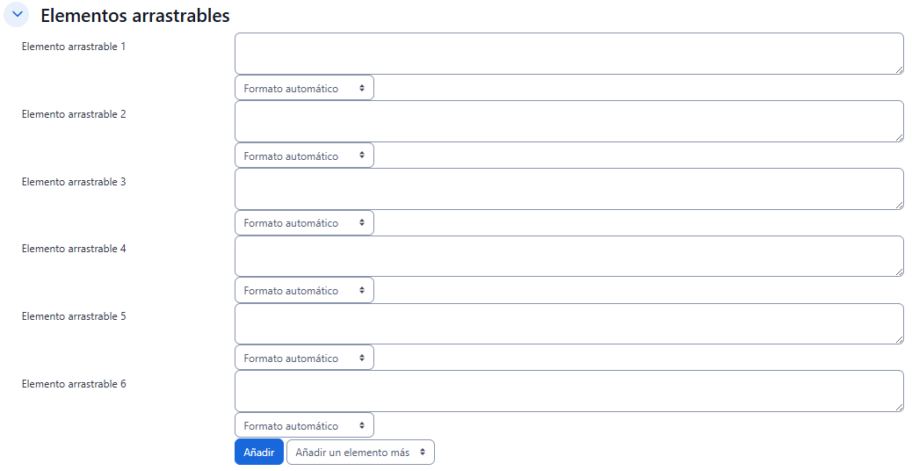Screen dimensions: 912x471
Task: Open format dropdown for Elemento arrastrable 3
Action: (x=304, y=223)
